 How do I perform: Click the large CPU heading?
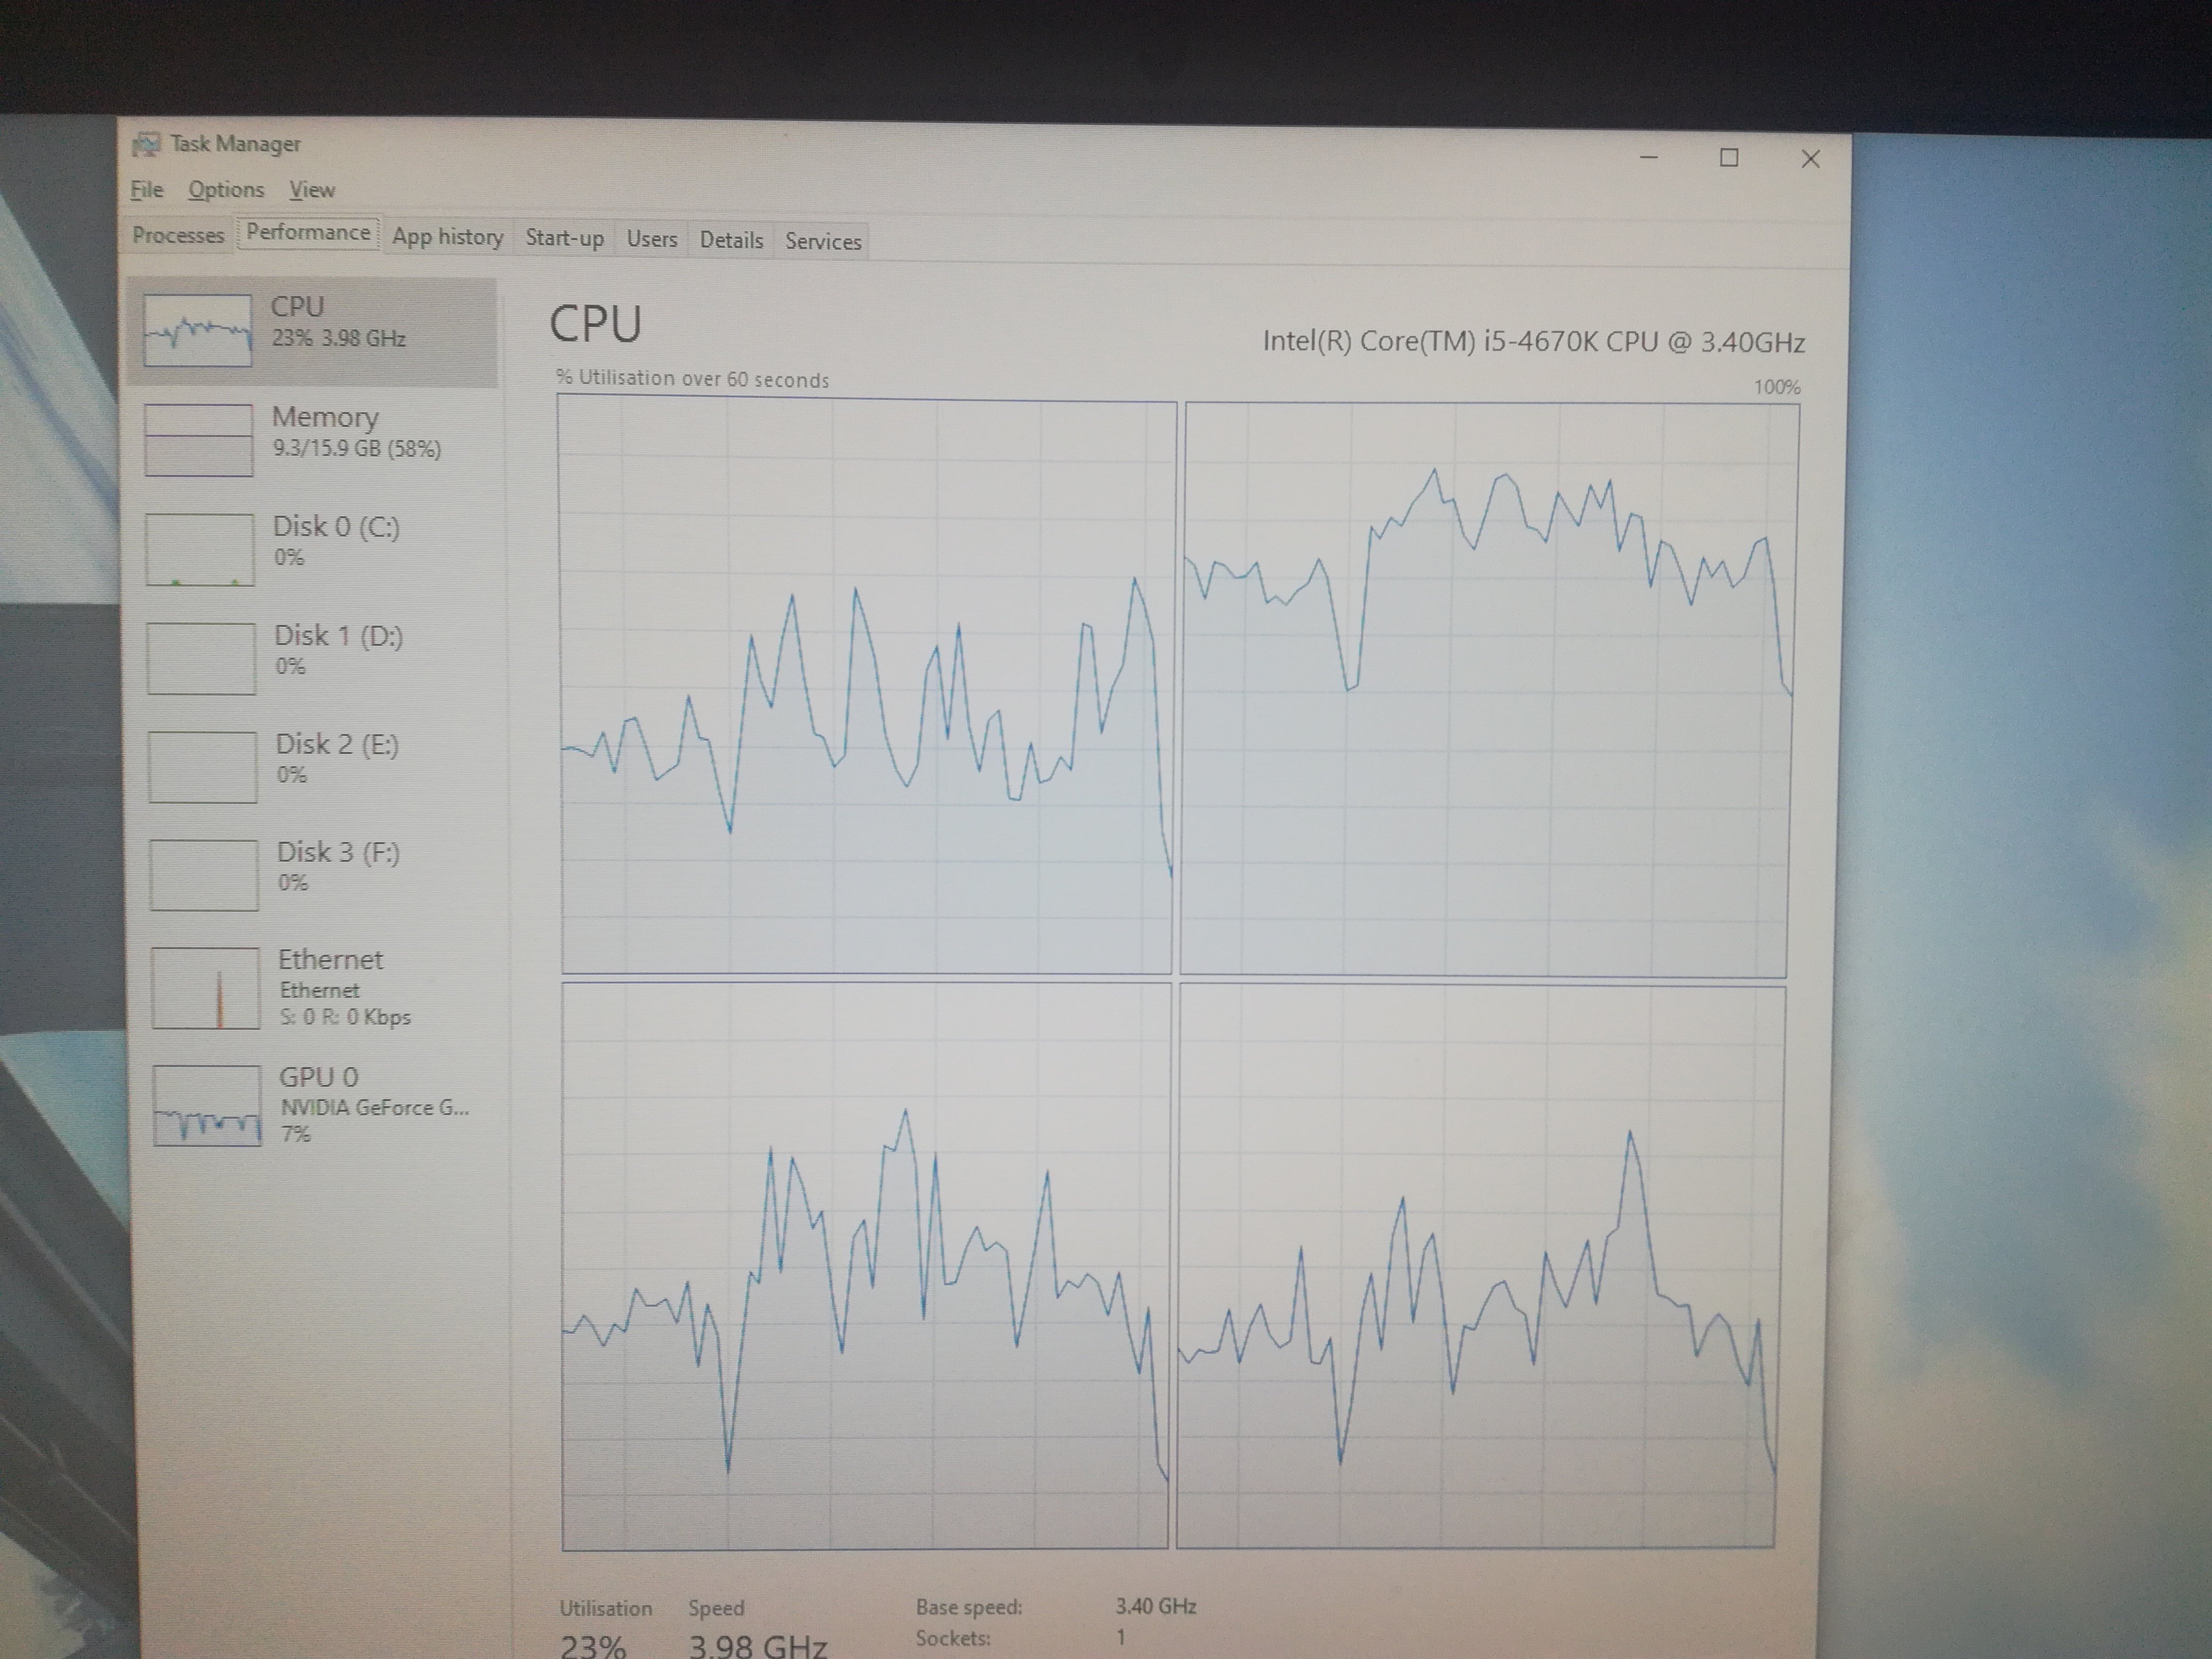point(595,325)
